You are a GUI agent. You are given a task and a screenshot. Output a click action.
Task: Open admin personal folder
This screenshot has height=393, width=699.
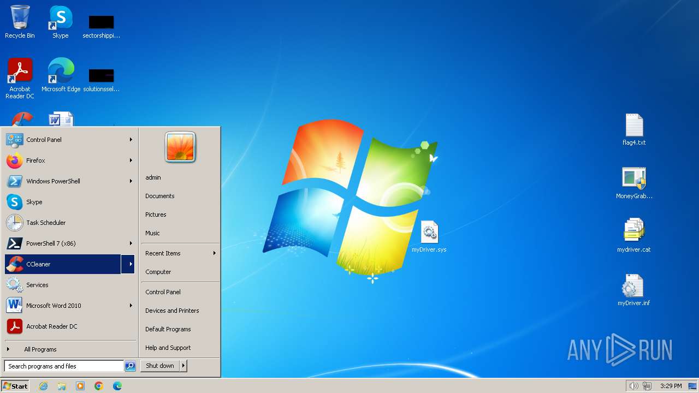coord(180,177)
